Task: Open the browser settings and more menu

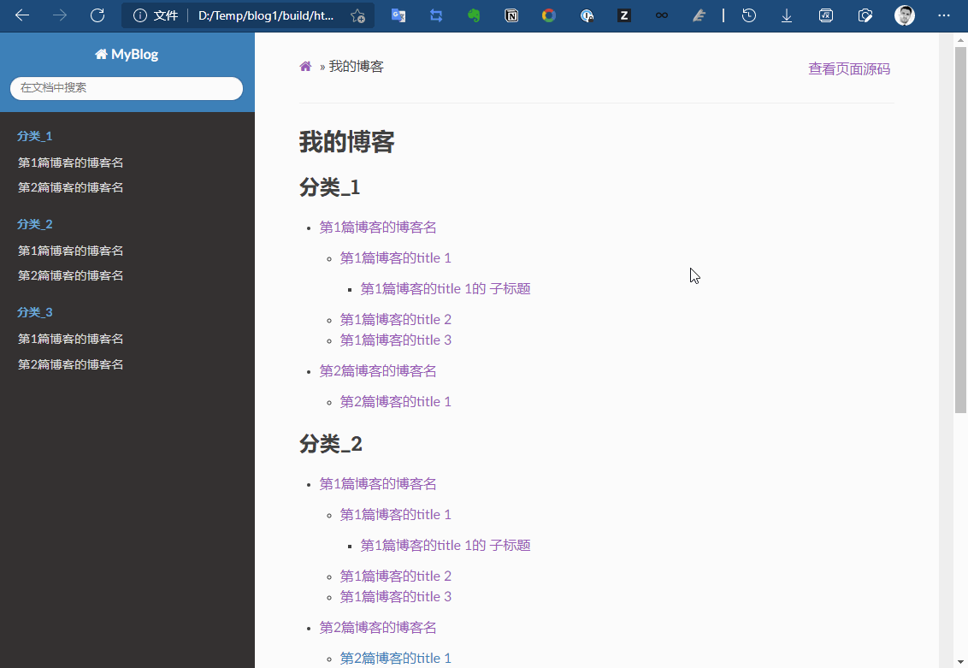Action: click(x=944, y=15)
